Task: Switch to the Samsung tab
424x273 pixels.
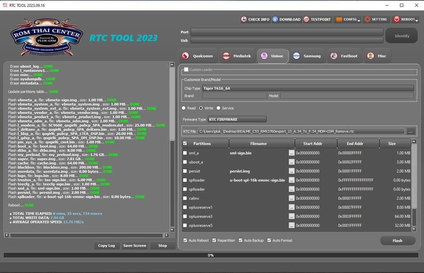Action: coord(307,56)
